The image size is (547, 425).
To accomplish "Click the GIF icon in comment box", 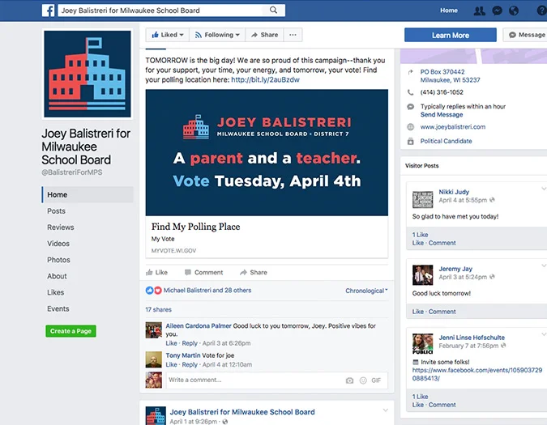I will (x=376, y=380).
